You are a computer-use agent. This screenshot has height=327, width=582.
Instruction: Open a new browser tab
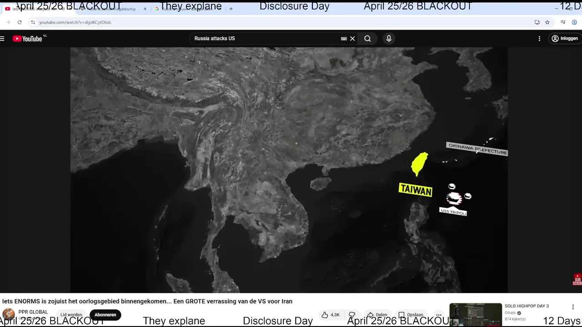231,9
